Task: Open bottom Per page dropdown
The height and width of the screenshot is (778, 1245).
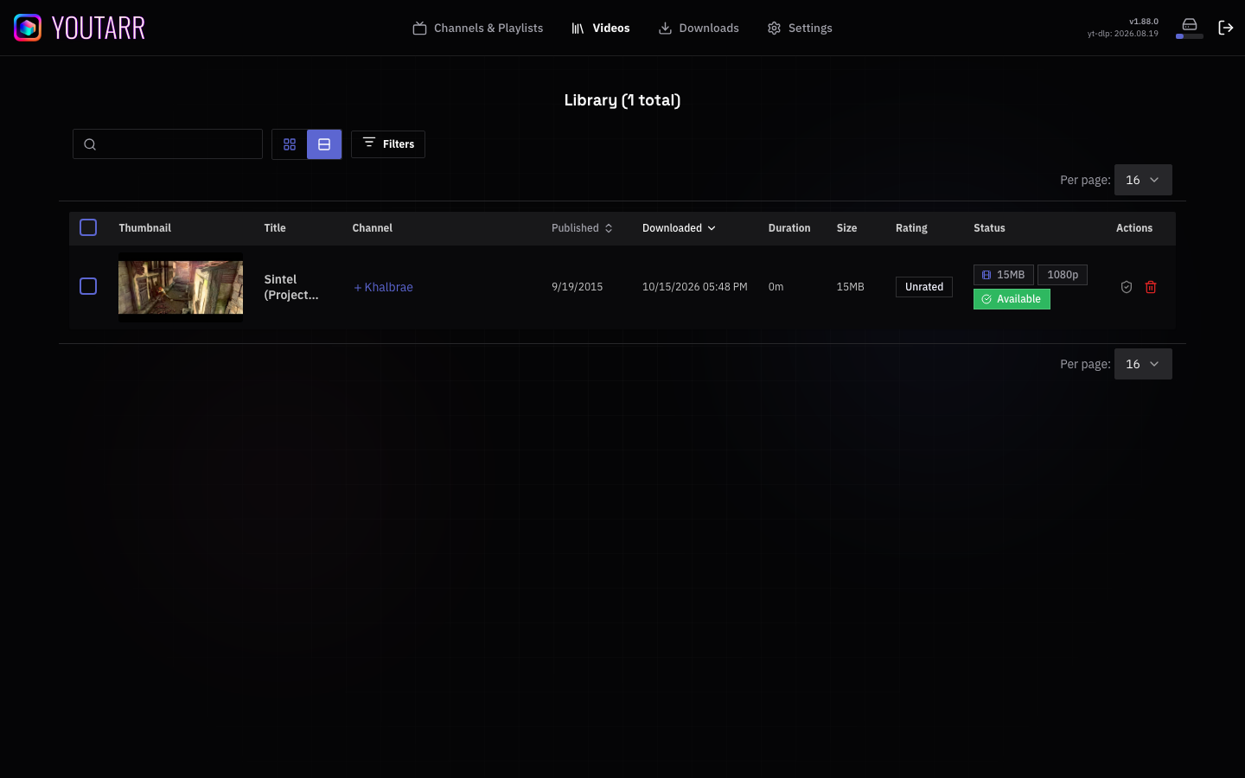Action: [x=1143, y=364]
